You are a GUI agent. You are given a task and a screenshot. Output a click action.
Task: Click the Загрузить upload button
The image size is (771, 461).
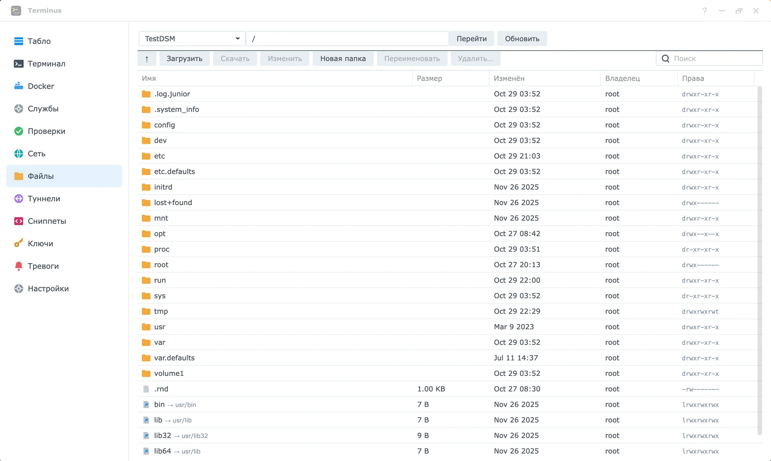pos(184,59)
